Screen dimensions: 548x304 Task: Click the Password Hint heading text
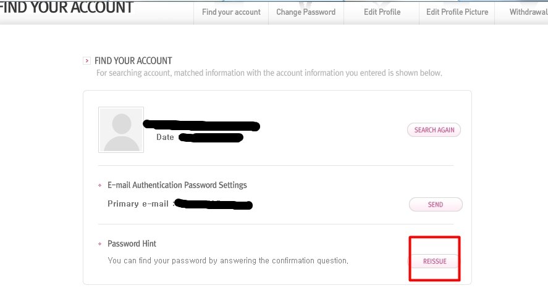point(132,244)
